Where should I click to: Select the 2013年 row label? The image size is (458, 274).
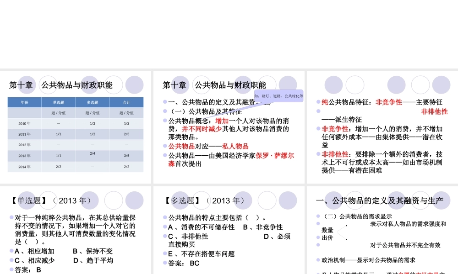coord(25,156)
